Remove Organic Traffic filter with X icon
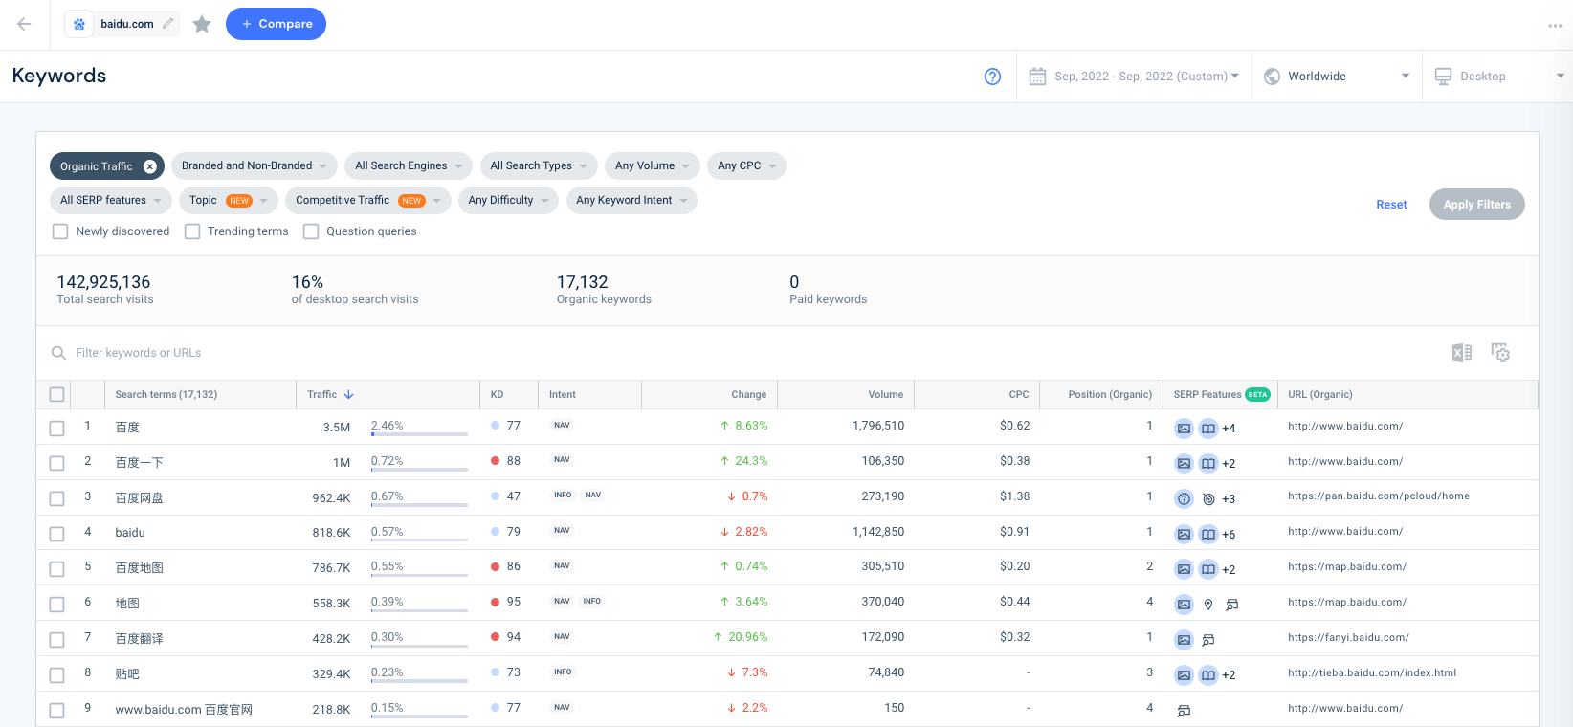This screenshot has height=727, width=1573. (x=150, y=166)
